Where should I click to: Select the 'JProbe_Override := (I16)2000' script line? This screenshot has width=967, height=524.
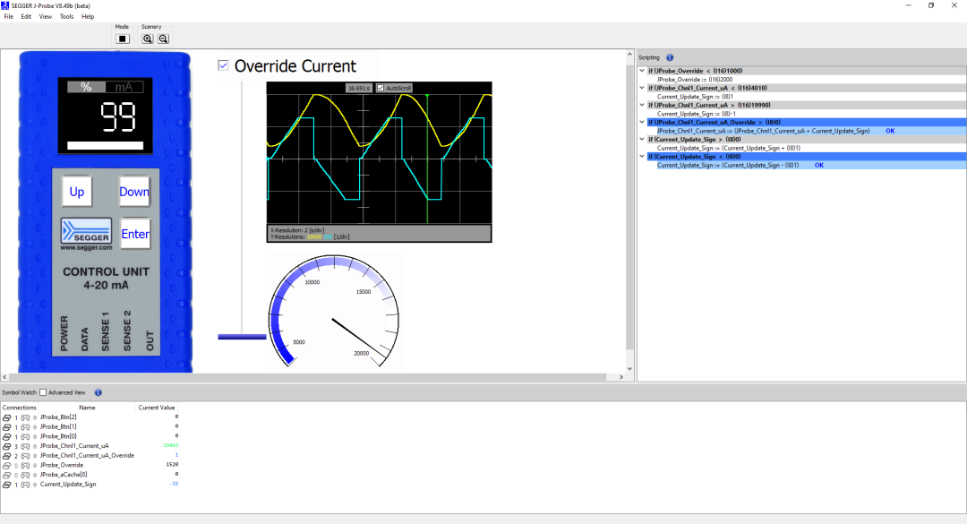coord(695,80)
